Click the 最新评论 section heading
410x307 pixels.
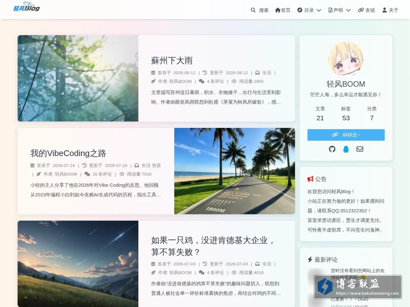pyautogui.click(x=326, y=260)
